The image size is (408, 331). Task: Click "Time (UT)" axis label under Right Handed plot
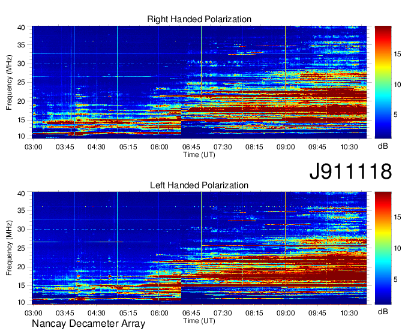pyautogui.click(x=199, y=155)
